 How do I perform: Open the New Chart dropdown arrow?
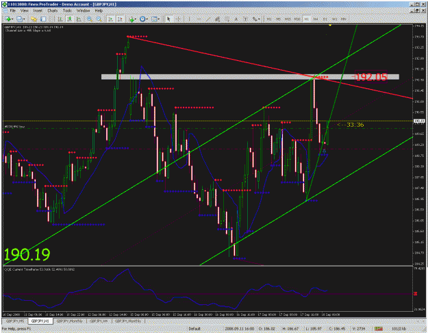tap(12, 19)
